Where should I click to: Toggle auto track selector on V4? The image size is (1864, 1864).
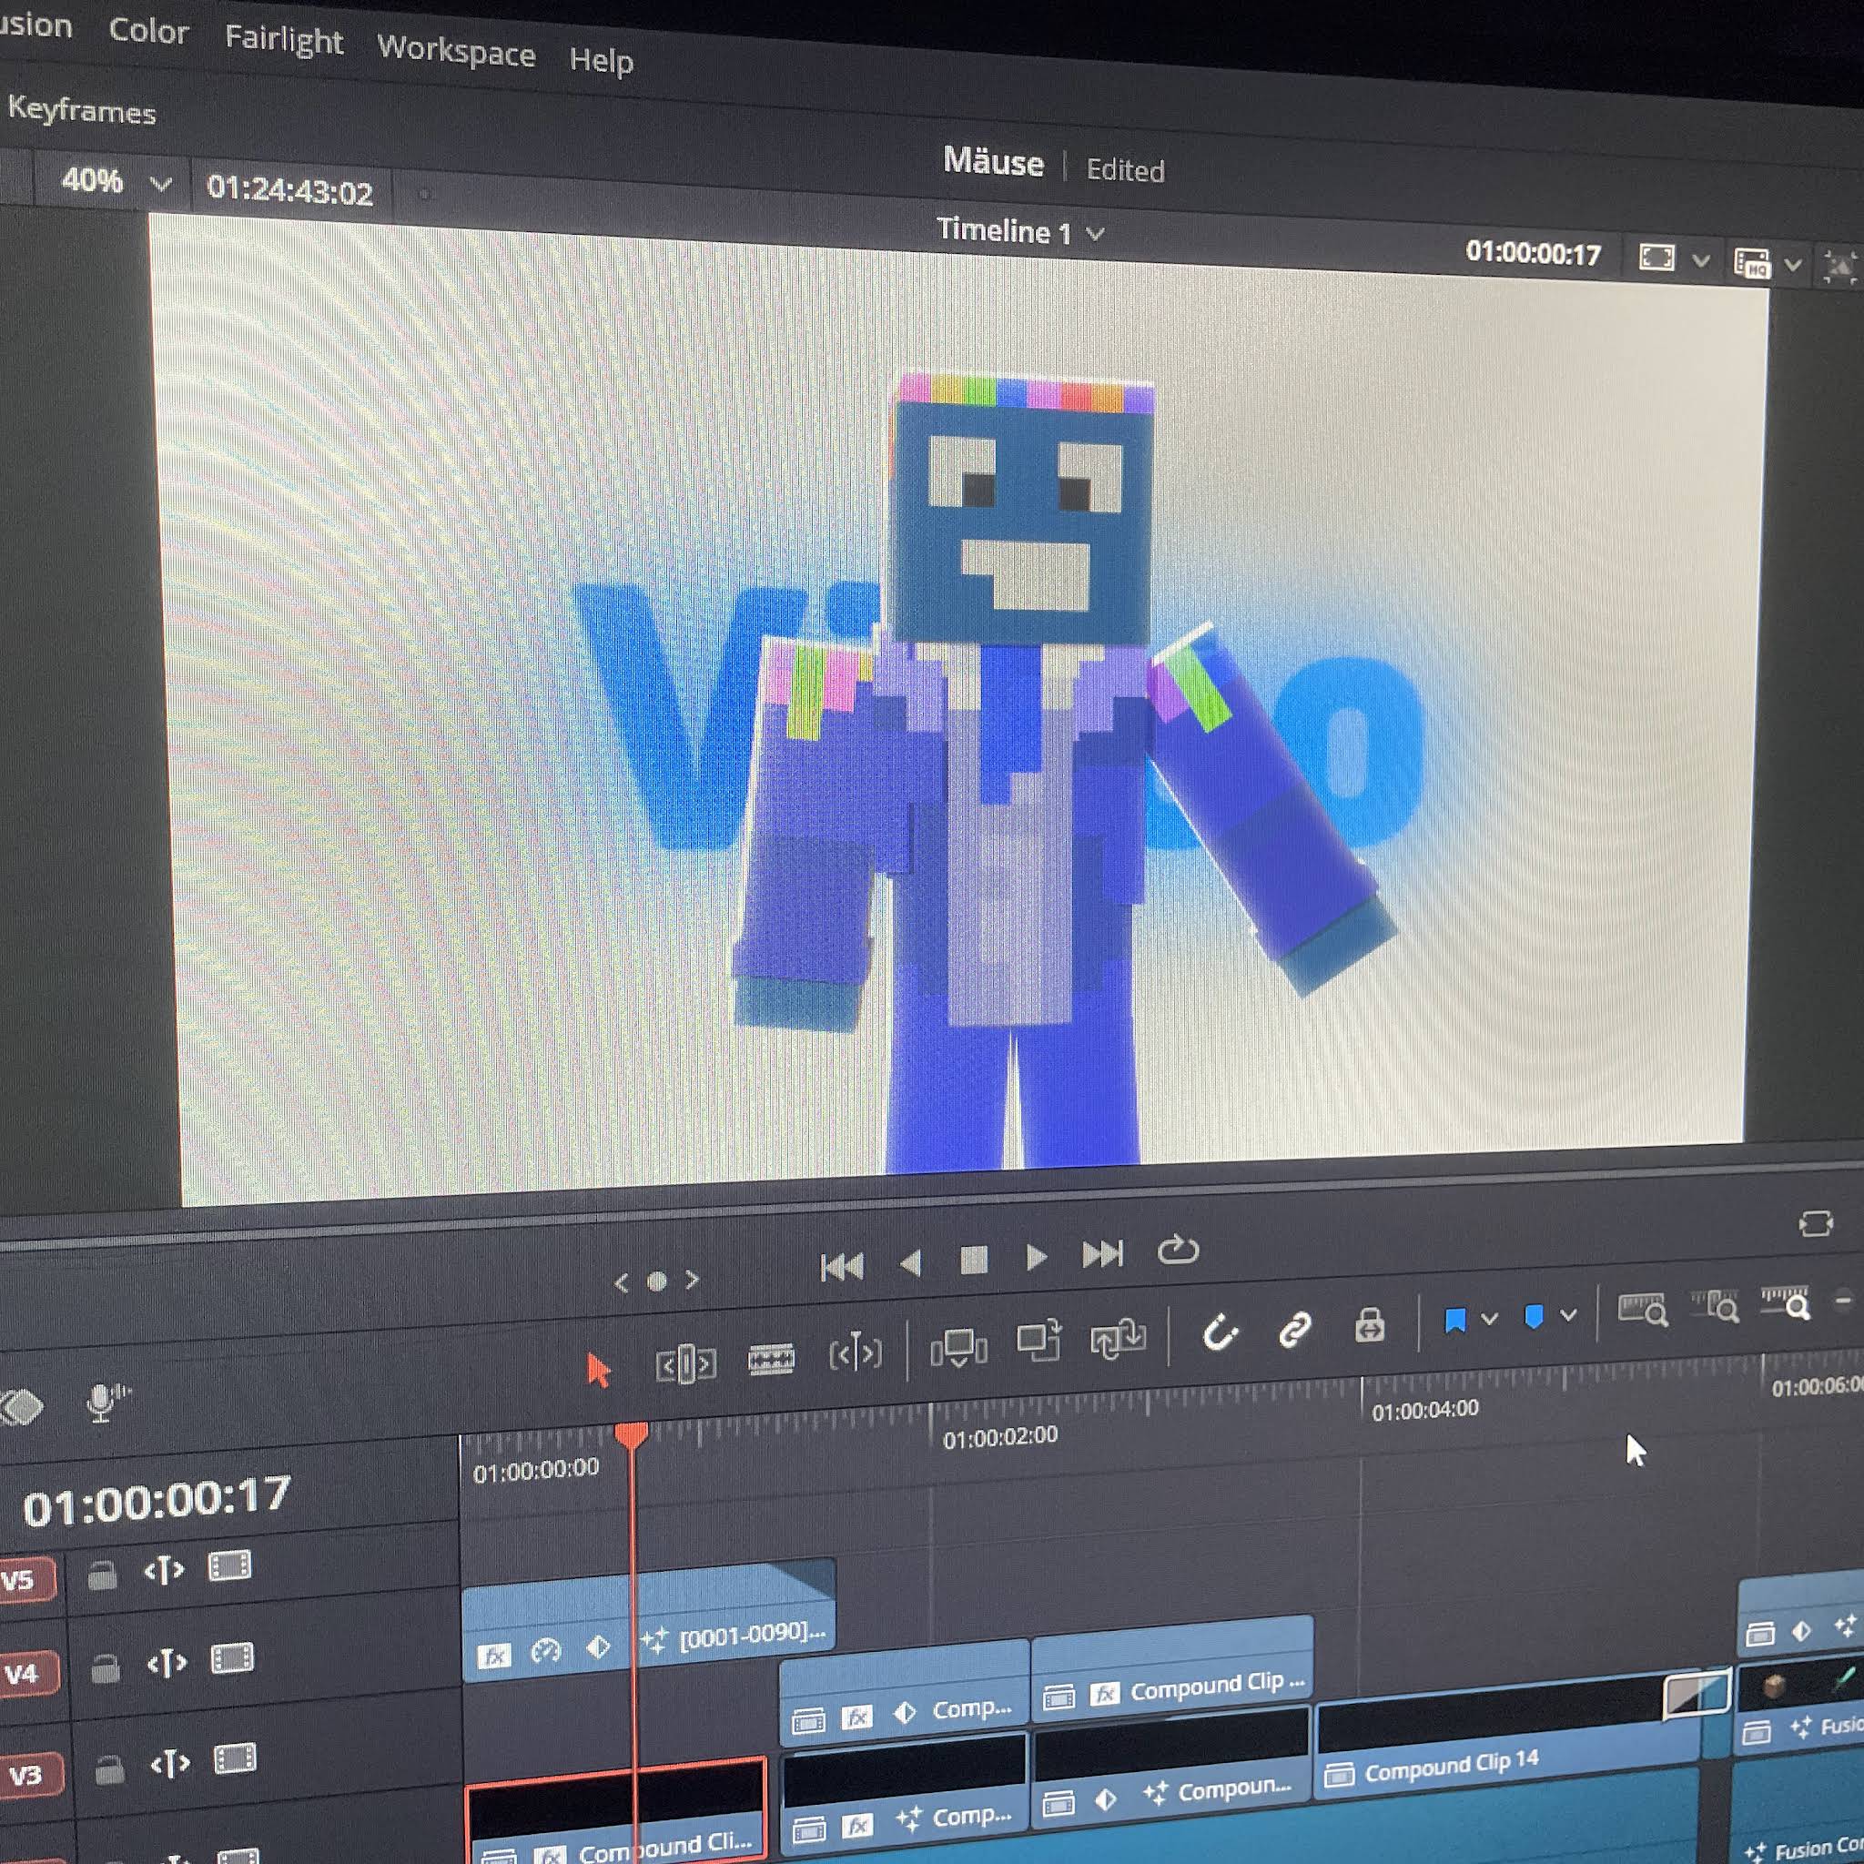(167, 1665)
